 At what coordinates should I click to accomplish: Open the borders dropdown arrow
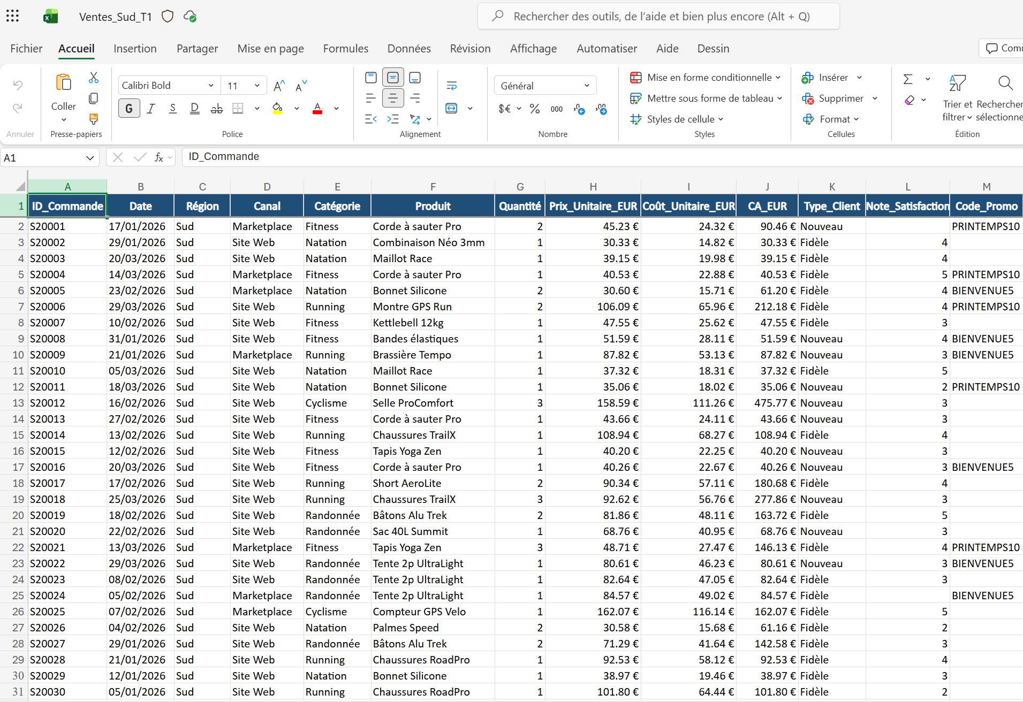[x=257, y=109]
